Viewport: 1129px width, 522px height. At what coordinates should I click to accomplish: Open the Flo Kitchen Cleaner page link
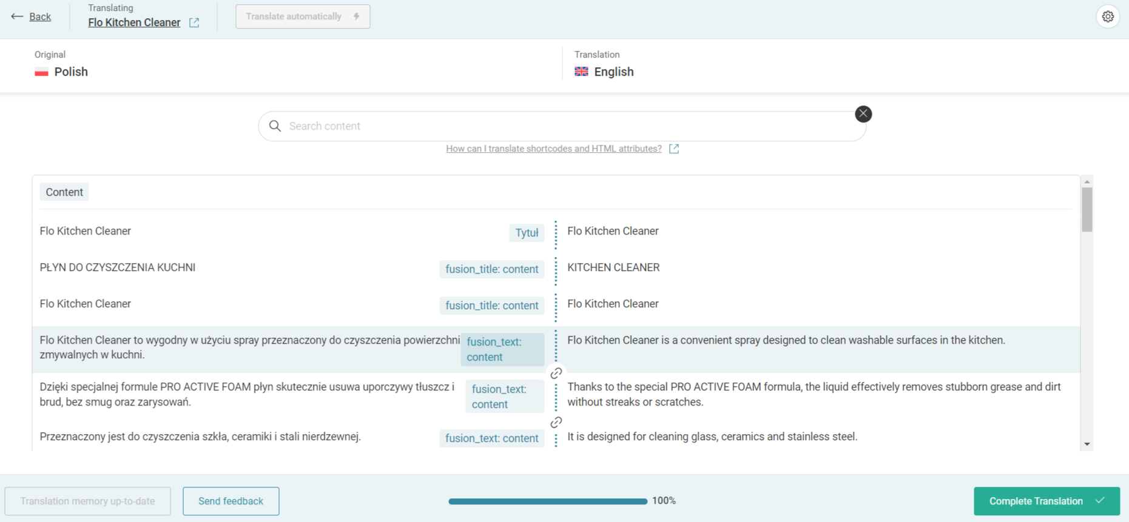[x=134, y=22]
